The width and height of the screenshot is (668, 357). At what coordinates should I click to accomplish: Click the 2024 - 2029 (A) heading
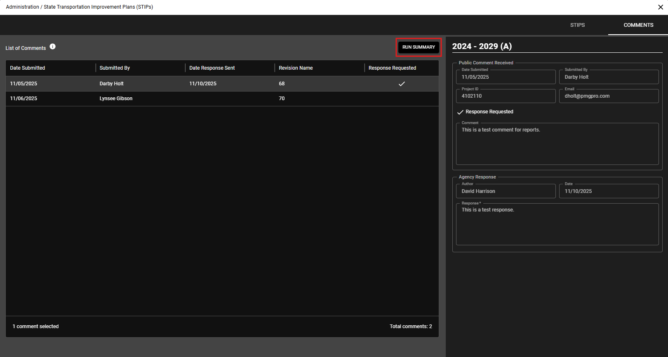pyautogui.click(x=482, y=46)
